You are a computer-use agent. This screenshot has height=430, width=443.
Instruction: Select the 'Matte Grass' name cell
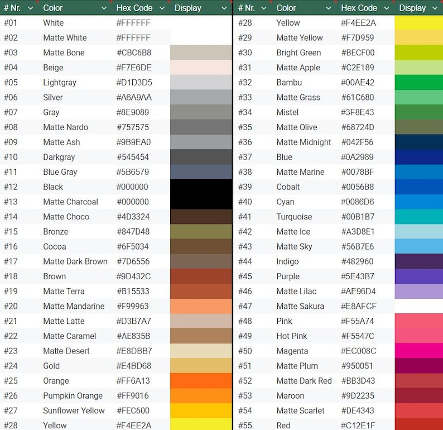coord(298,98)
